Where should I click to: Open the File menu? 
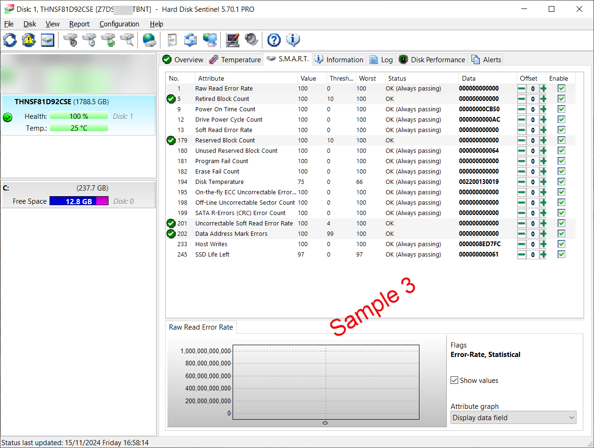8,24
